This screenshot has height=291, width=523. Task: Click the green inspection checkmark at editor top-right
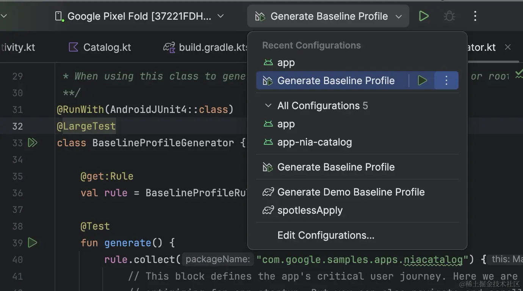click(x=519, y=74)
